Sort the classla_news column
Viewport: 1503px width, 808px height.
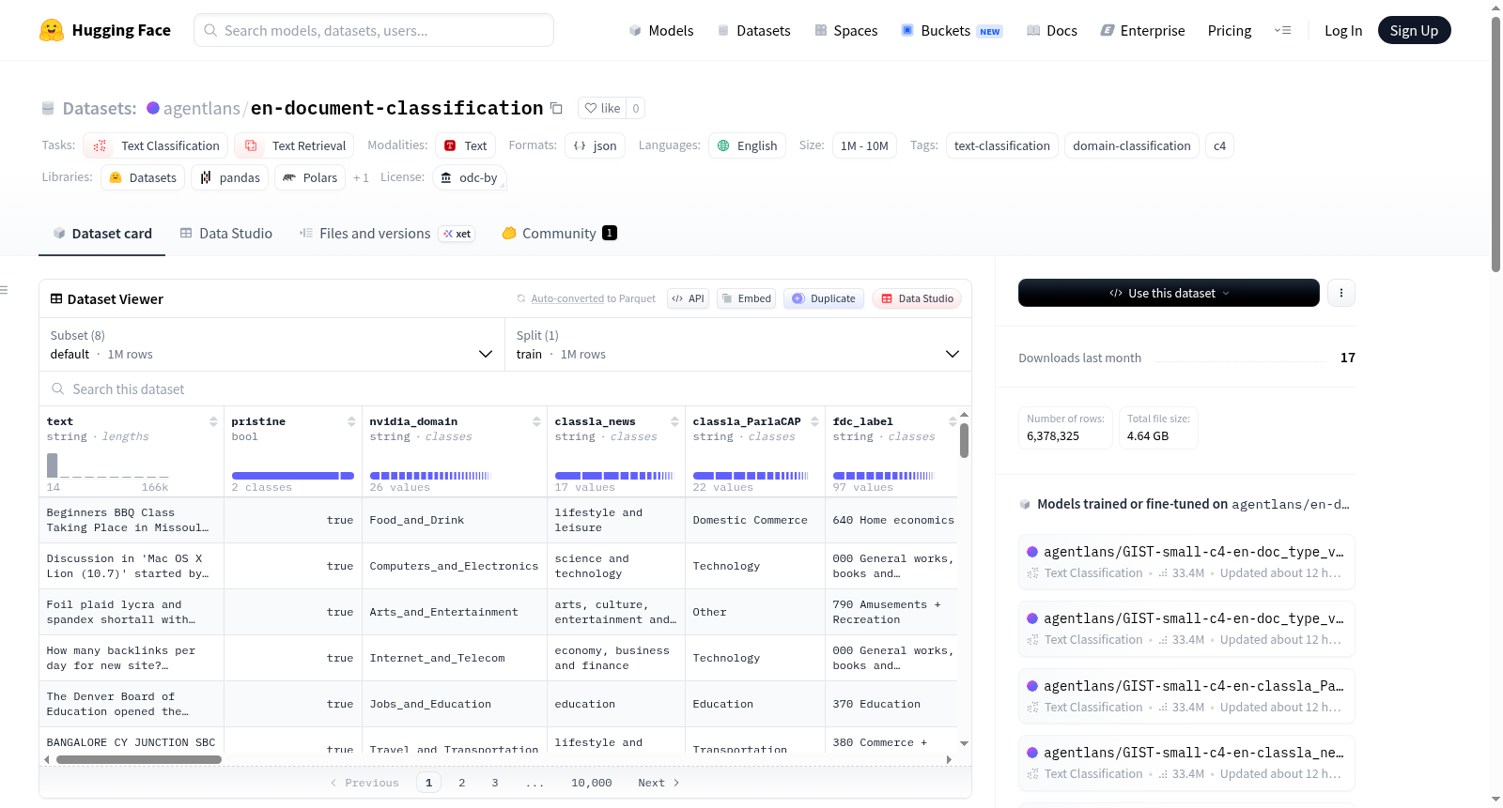click(x=674, y=421)
